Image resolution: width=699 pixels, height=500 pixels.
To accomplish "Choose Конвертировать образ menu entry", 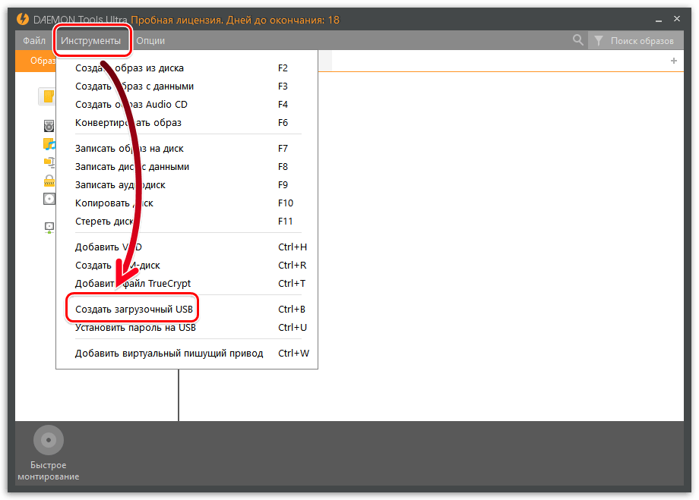I will (128, 123).
